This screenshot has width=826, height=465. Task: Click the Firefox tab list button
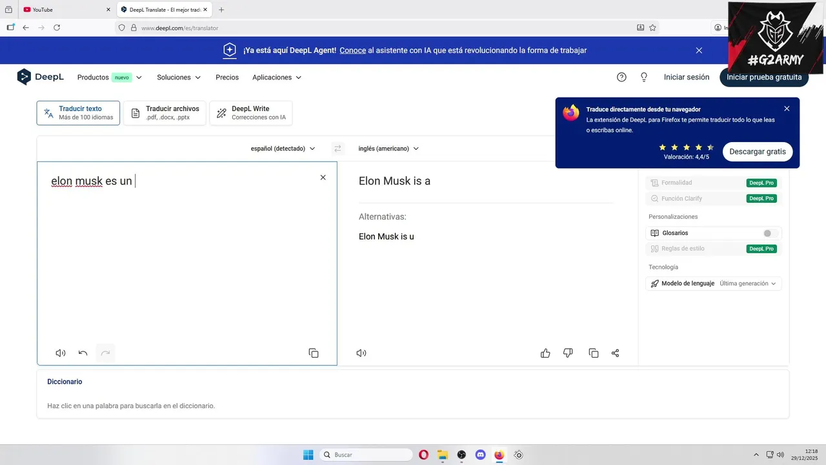8,10
